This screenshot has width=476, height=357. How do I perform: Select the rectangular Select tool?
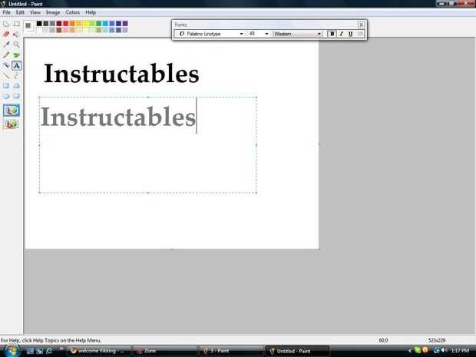click(x=16, y=24)
